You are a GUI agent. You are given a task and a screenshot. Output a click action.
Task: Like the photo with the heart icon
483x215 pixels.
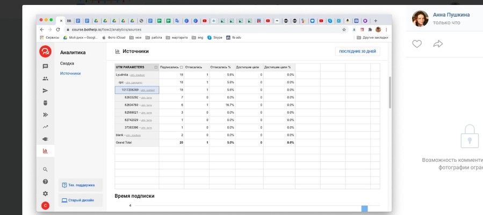coord(417,44)
